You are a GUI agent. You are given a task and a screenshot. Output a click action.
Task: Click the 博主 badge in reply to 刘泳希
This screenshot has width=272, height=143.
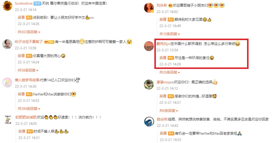pos(171,20)
